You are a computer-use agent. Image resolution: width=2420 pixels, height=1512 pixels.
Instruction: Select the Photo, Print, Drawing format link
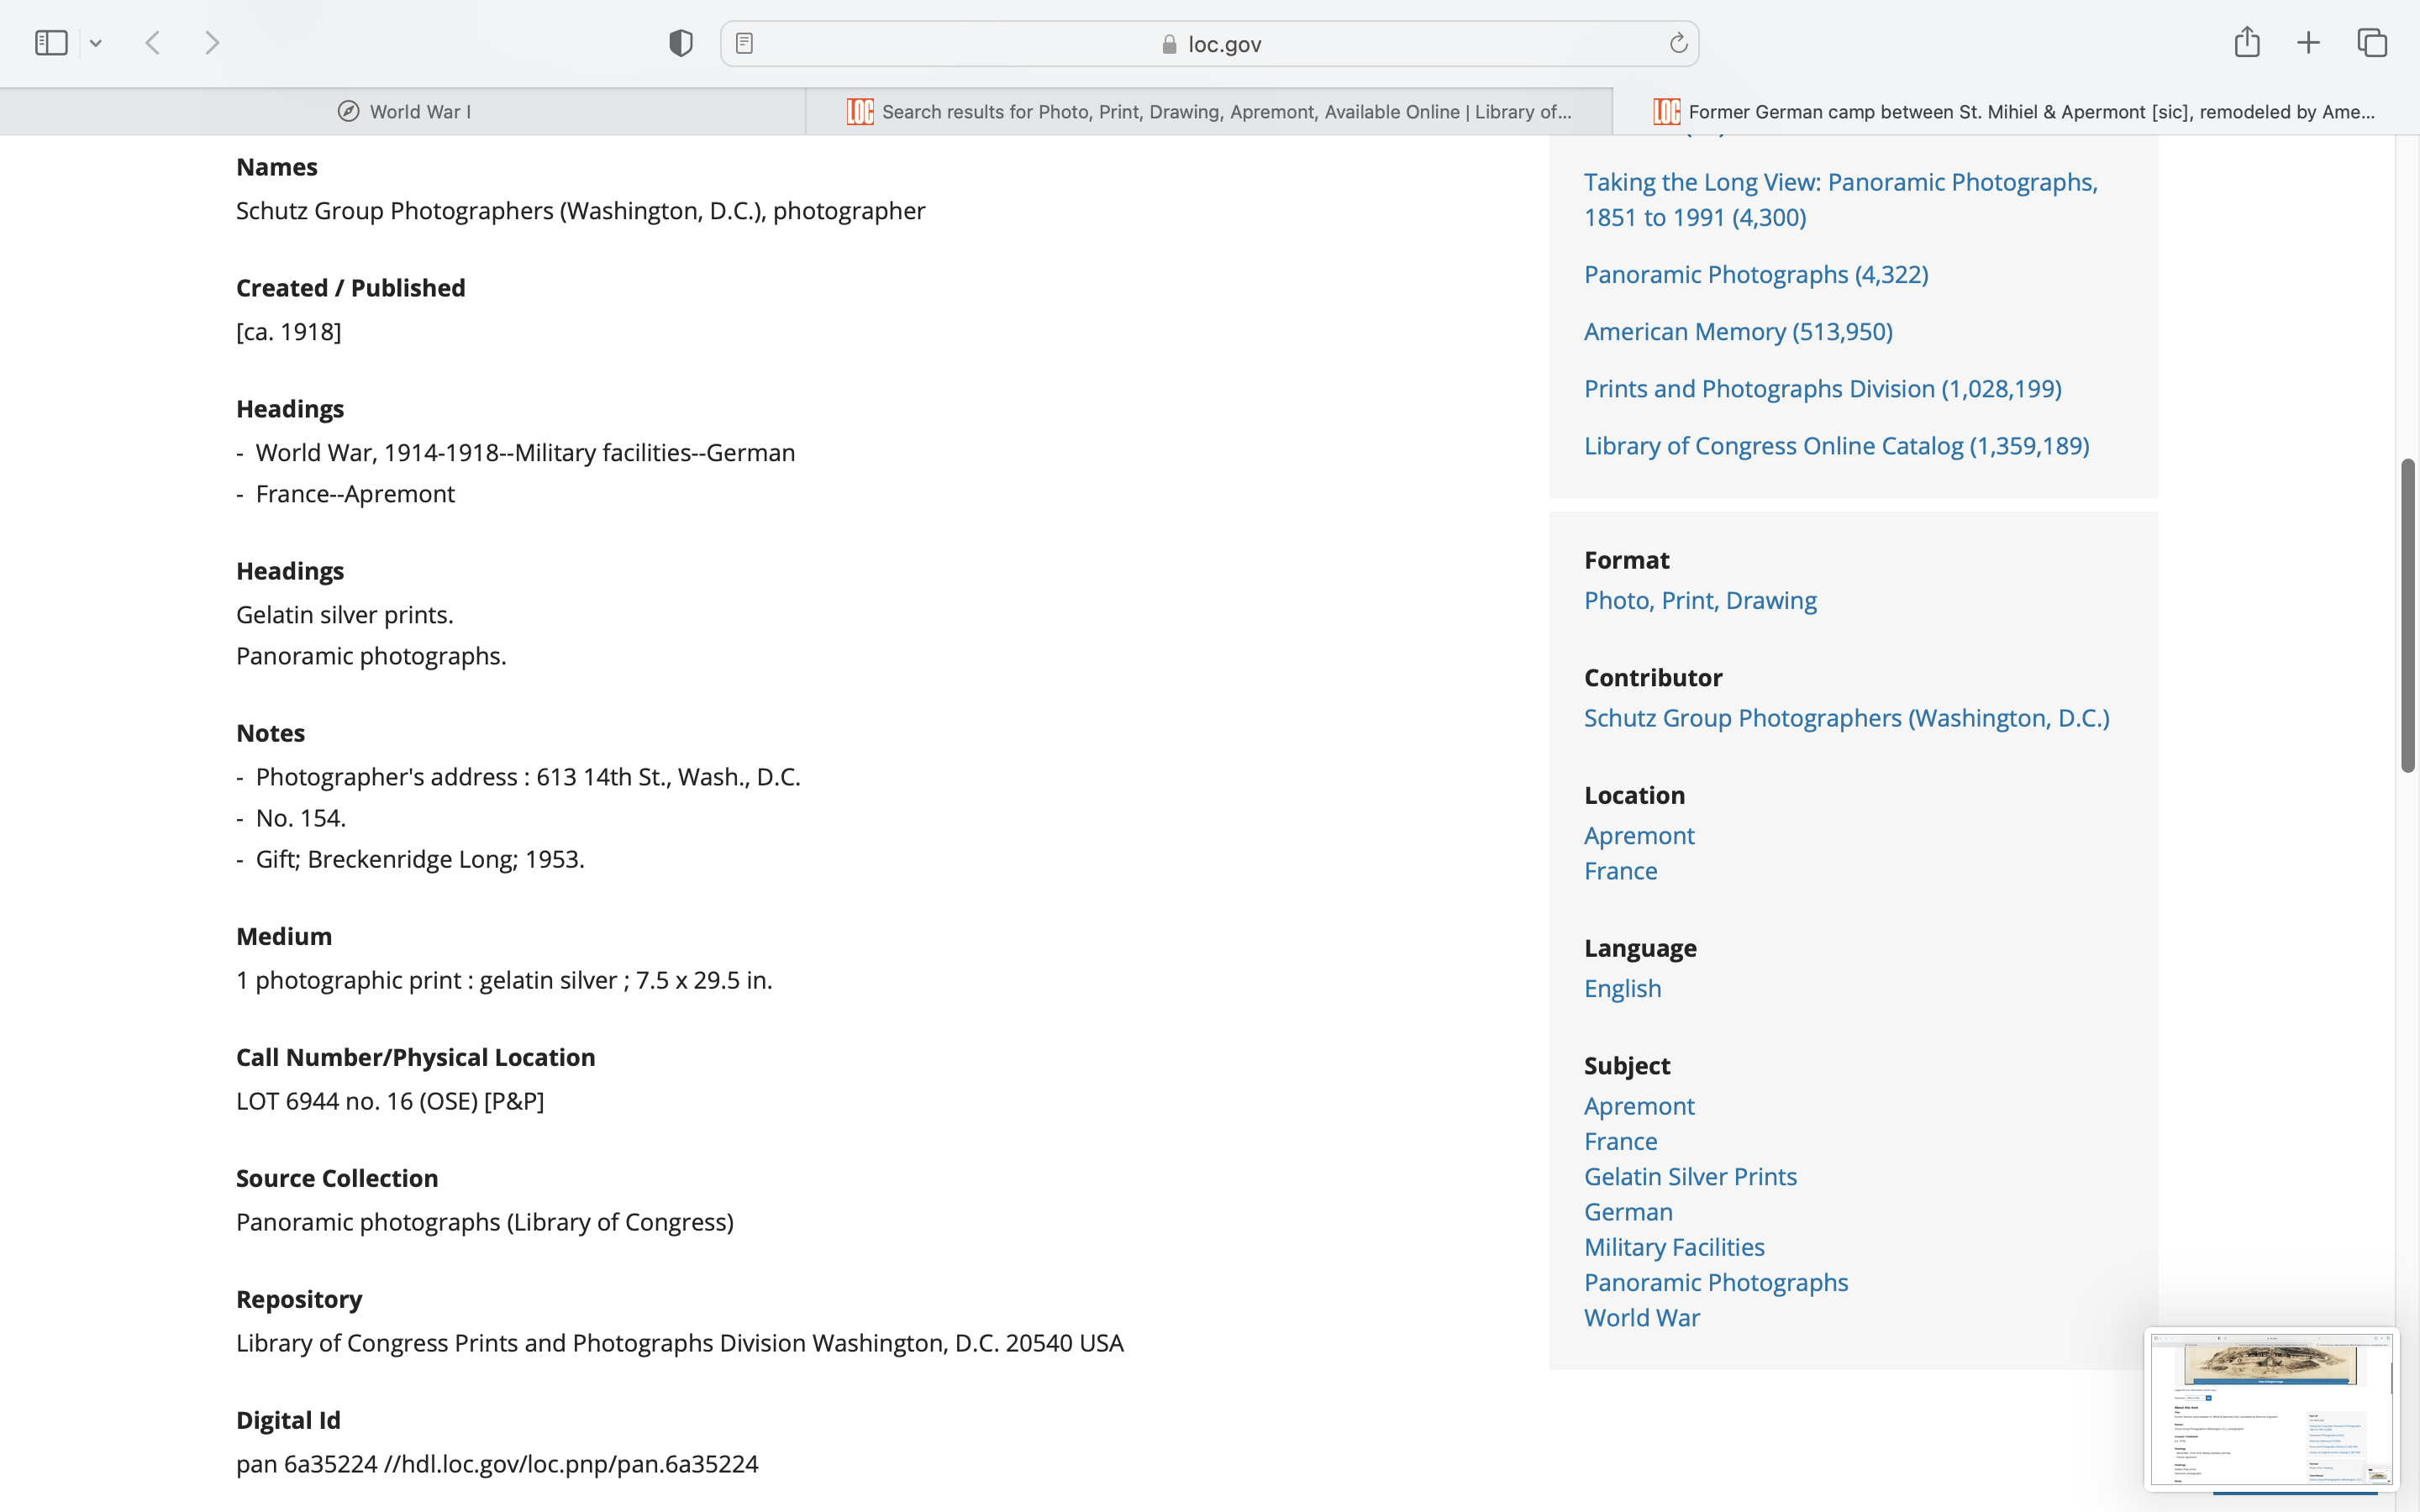pyautogui.click(x=1700, y=601)
